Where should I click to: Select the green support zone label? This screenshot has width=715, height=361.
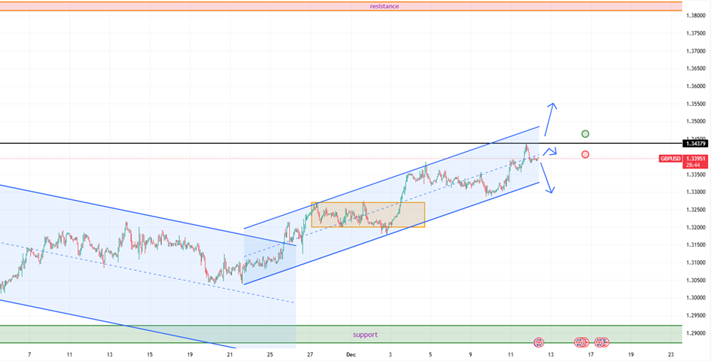365,335
